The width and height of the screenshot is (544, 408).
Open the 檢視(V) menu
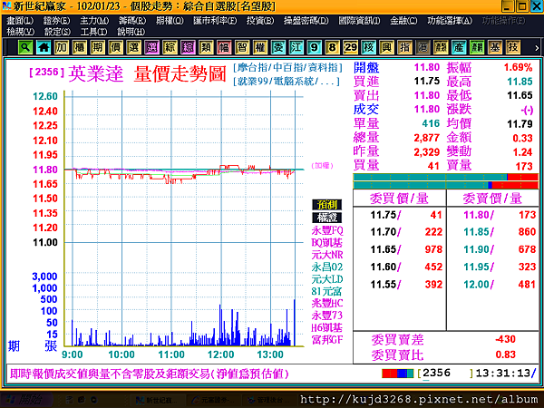coord(21,32)
